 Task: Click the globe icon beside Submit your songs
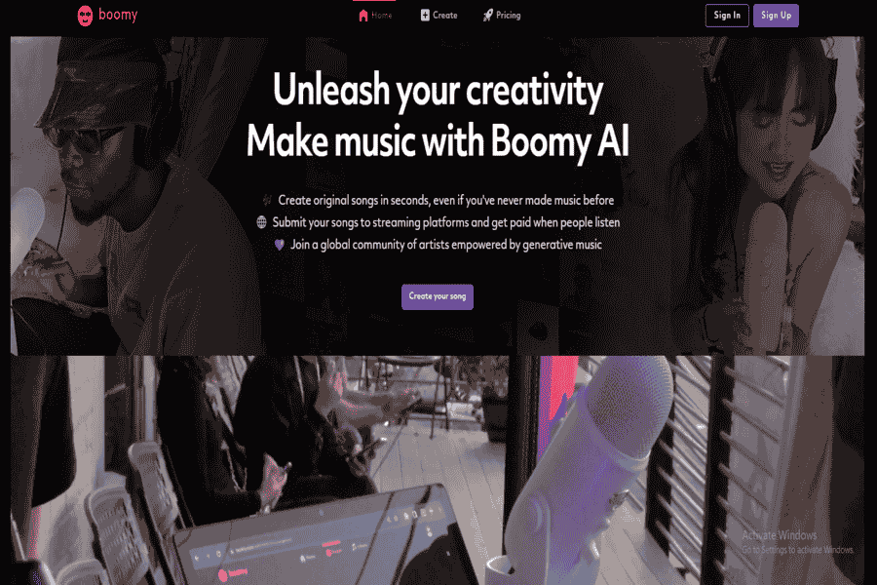pos(261,222)
